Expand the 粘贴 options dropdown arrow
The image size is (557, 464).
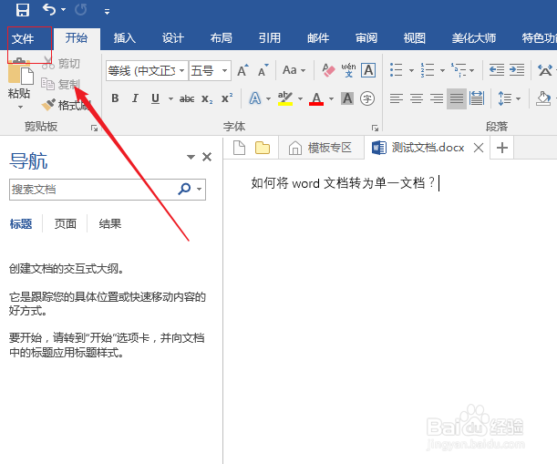(20, 107)
